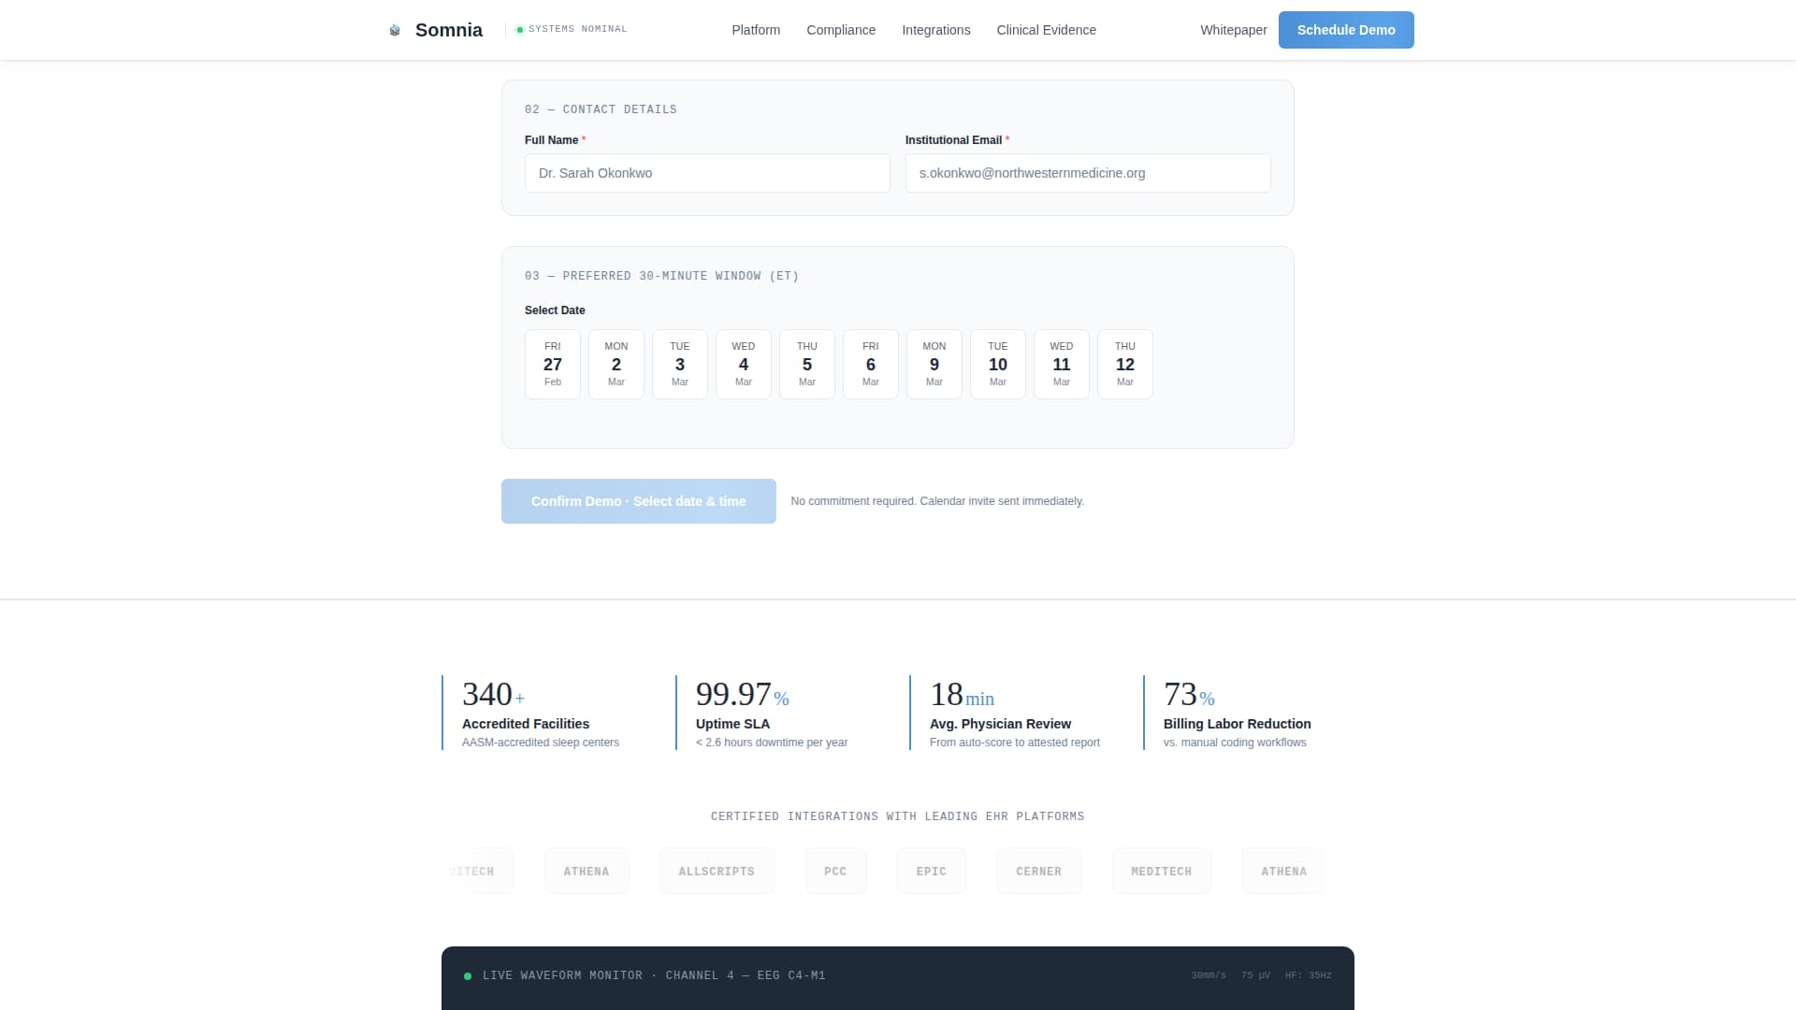Image resolution: width=1796 pixels, height=1010 pixels.
Task: Select Tuesday 10 Mar date
Action: click(x=998, y=364)
